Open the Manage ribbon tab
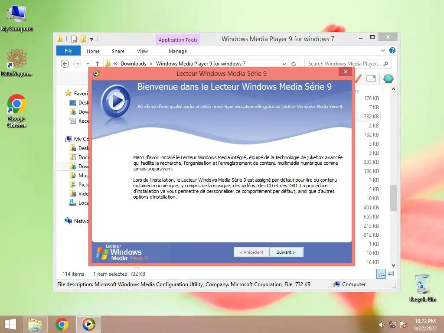 (177, 51)
